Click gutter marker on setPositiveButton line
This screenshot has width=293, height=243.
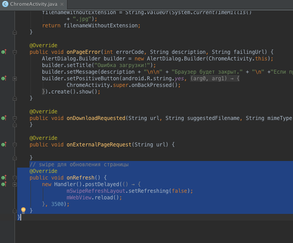pyautogui.click(x=4, y=78)
